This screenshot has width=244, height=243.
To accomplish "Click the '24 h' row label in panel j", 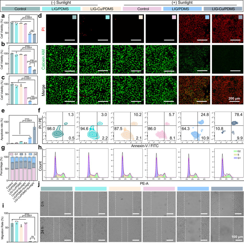I will tap(43, 230).
